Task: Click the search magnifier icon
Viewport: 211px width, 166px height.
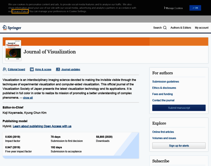Action: point(165,28)
